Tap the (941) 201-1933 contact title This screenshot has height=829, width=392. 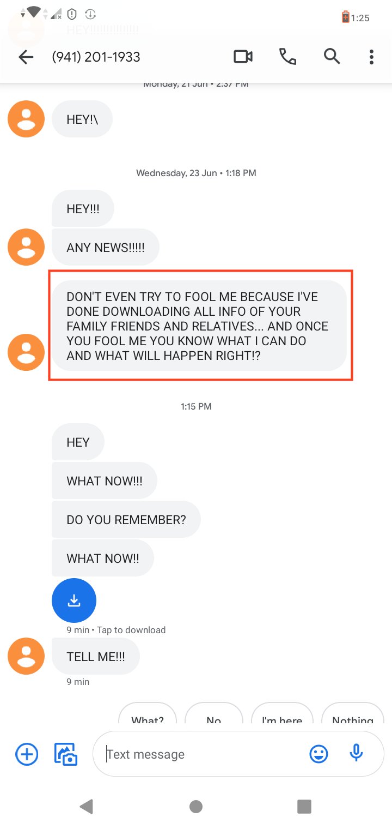pos(96,57)
